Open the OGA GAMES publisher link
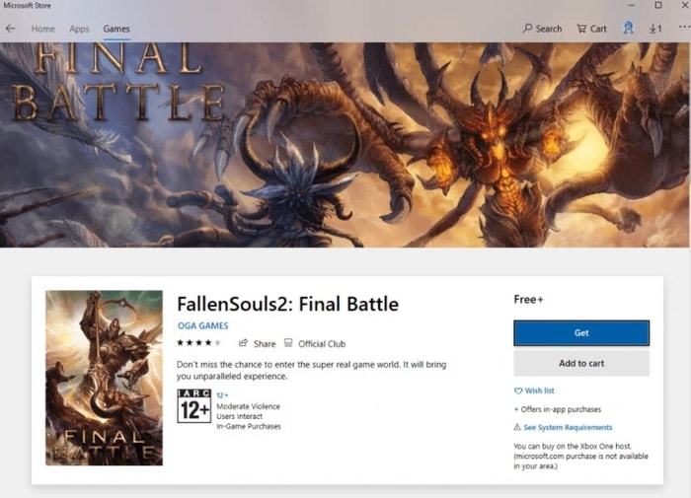691x498 pixels. [x=202, y=325]
